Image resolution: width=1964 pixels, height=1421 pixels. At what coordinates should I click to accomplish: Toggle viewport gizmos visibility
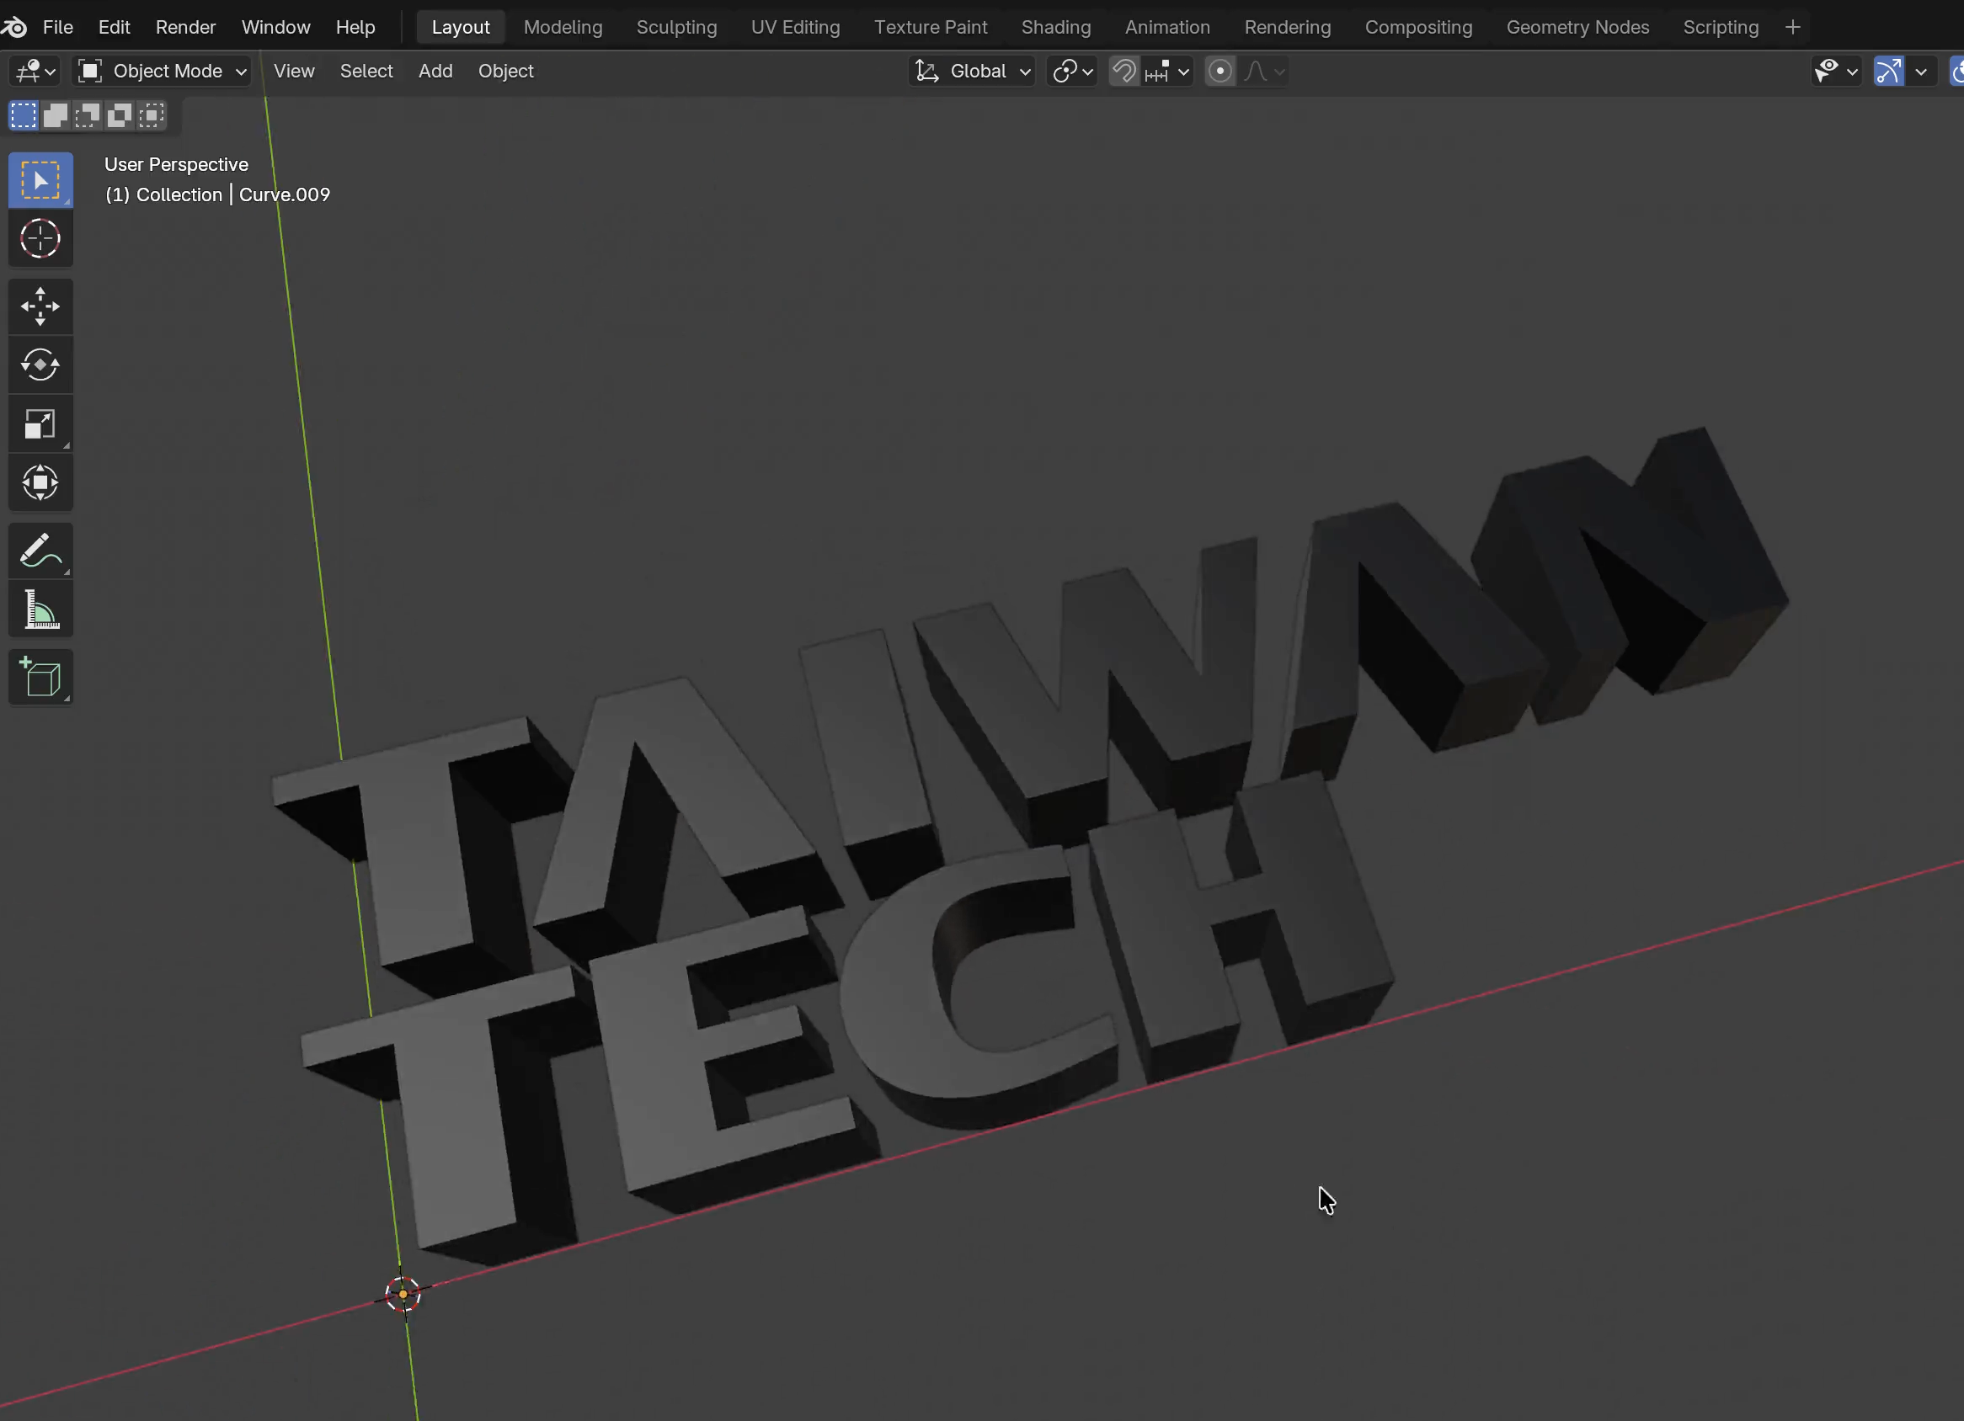(x=1889, y=71)
